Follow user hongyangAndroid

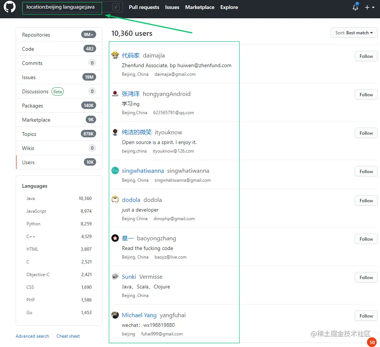tap(366, 95)
